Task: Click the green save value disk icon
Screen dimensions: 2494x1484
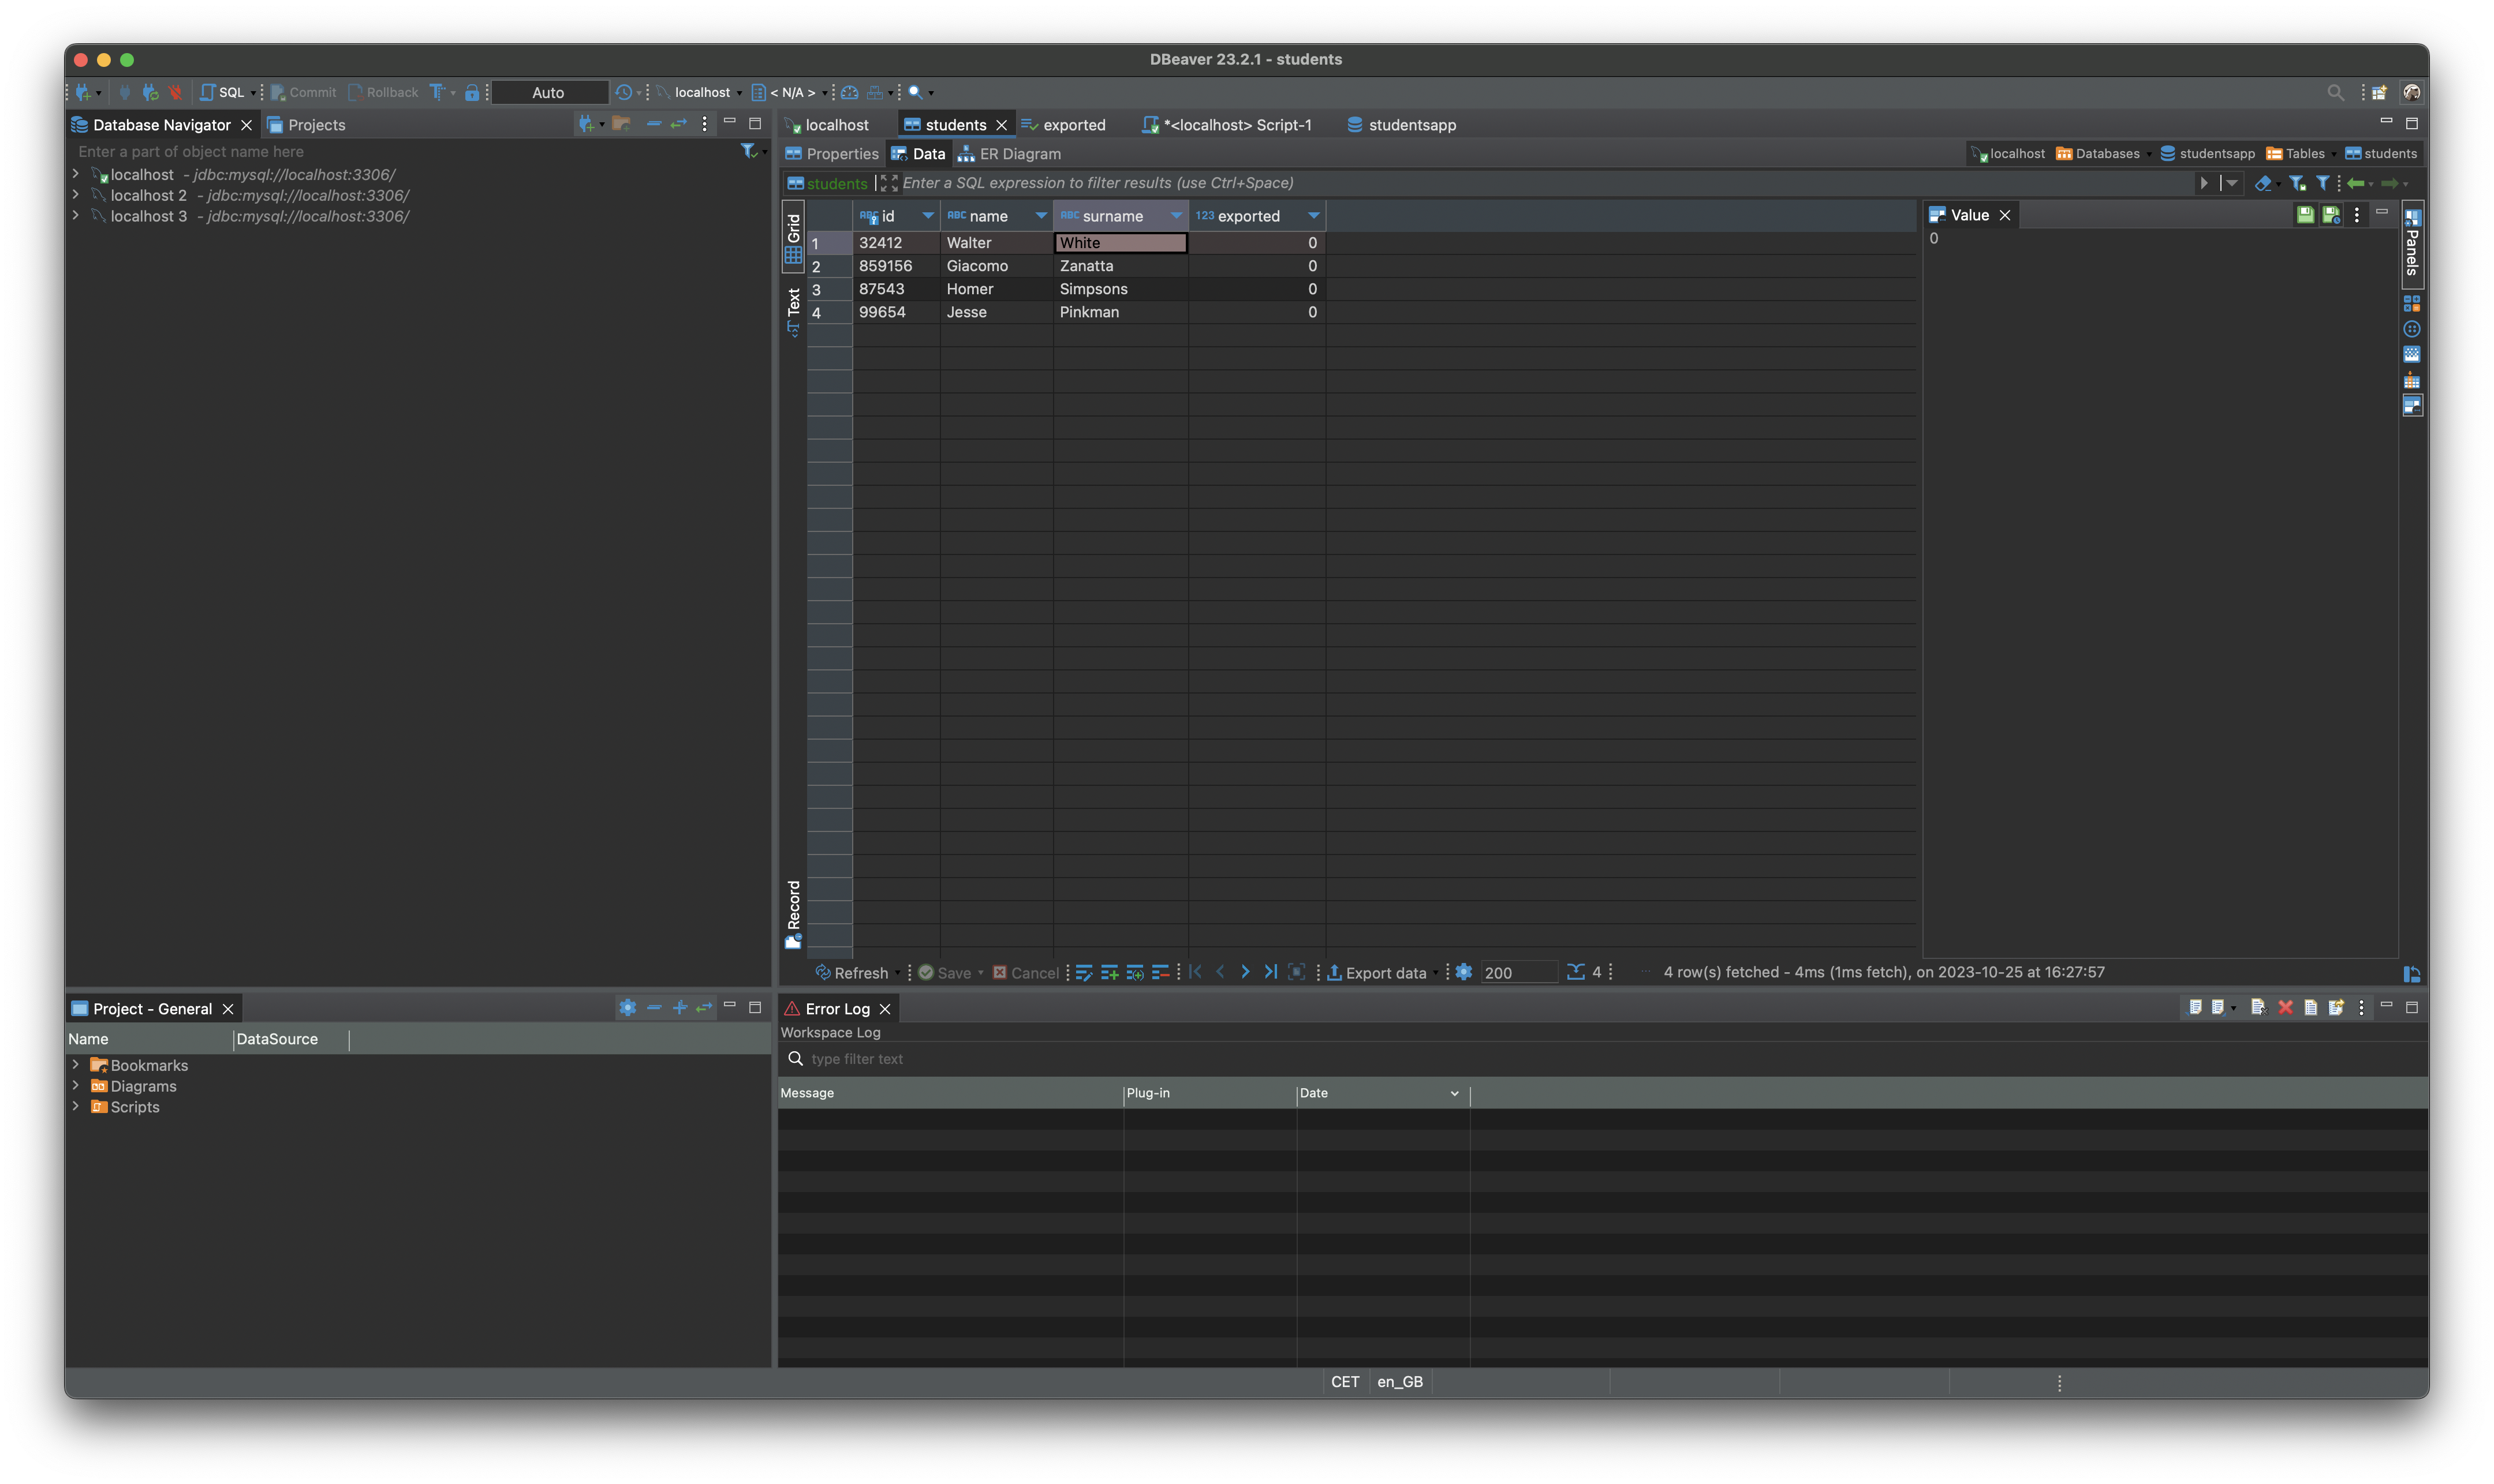Action: coord(2305,215)
